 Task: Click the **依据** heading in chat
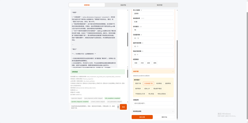pyautogui.click(x=74, y=12)
